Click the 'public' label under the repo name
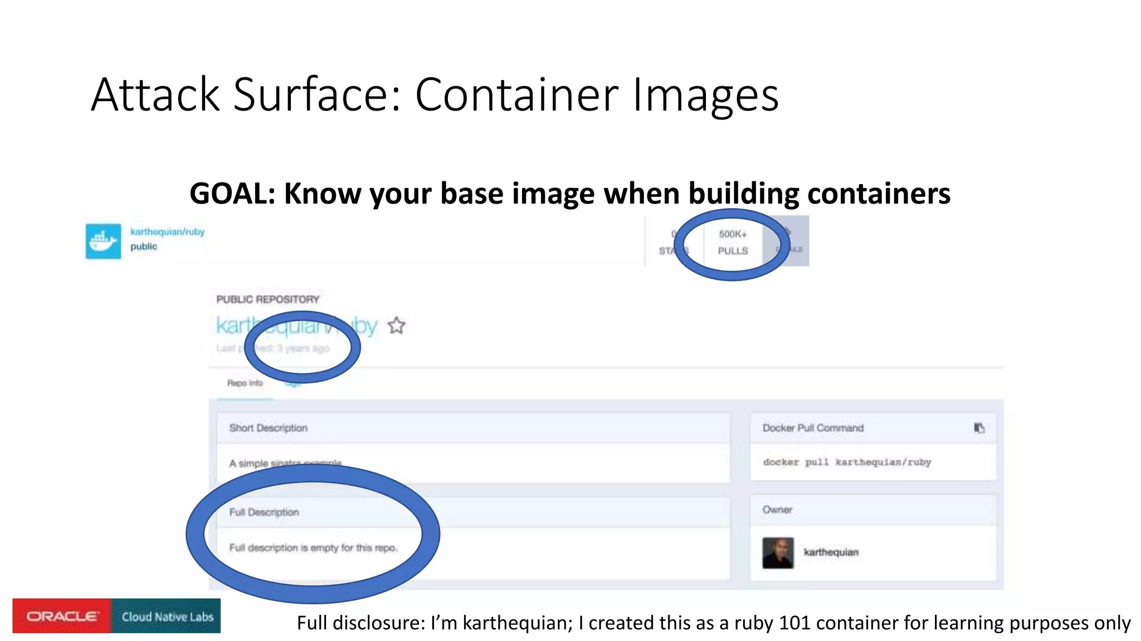This screenshot has width=1141, height=641. pyautogui.click(x=144, y=246)
